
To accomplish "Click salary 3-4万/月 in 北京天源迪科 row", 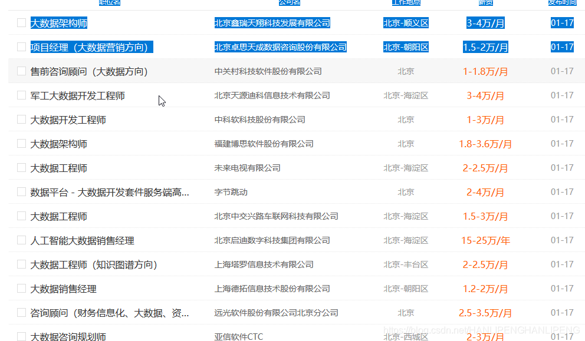I will click(485, 96).
